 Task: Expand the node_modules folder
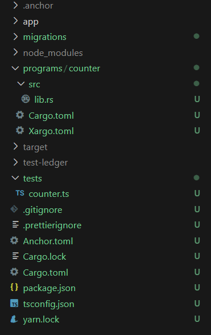pyautogui.click(x=15, y=53)
